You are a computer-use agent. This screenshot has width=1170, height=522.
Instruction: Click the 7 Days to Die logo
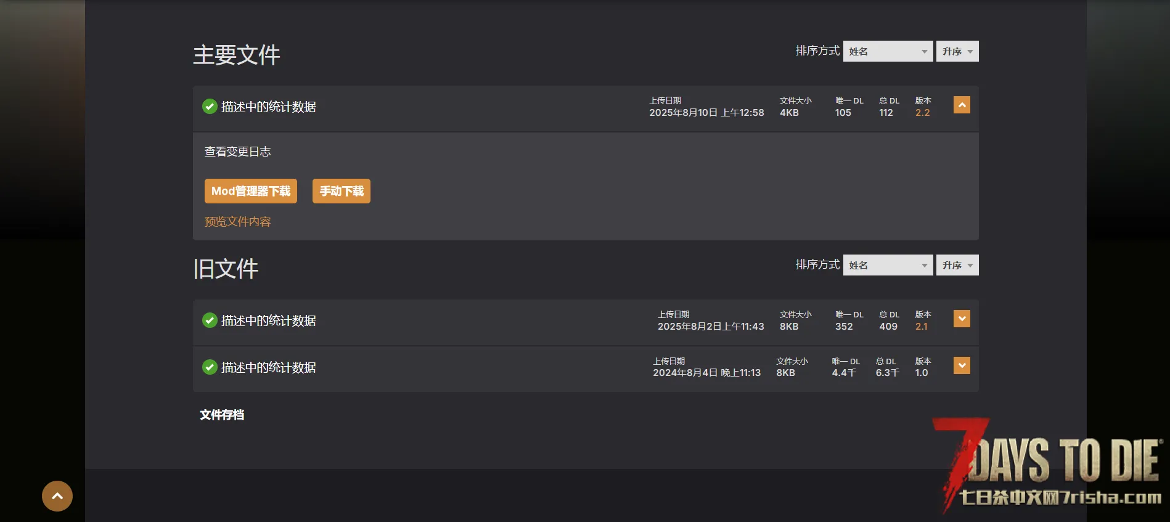(1048, 465)
